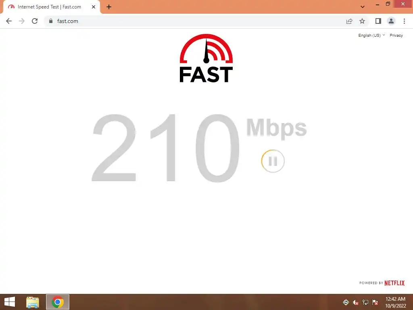
Task: Expand the tab search chevron
Action: (x=363, y=7)
